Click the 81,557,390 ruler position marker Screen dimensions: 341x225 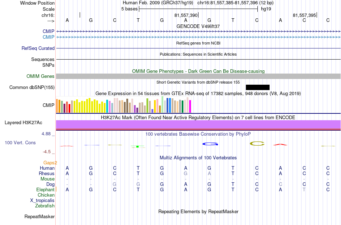pyautogui.click(x=186, y=15)
